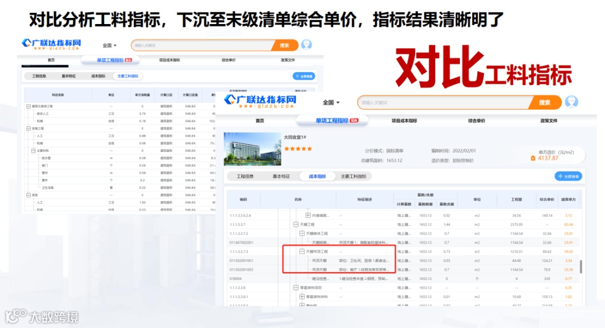Focus the keyword search field in front window

pos(444,102)
